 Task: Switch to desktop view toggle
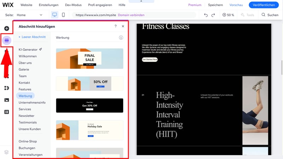pyautogui.click(x=54, y=15)
